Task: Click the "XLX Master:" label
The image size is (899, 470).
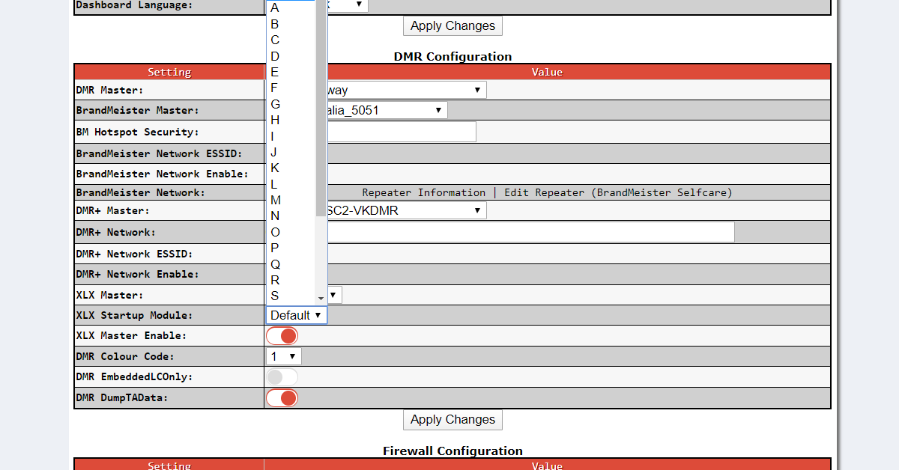Action: click(110, 295)
